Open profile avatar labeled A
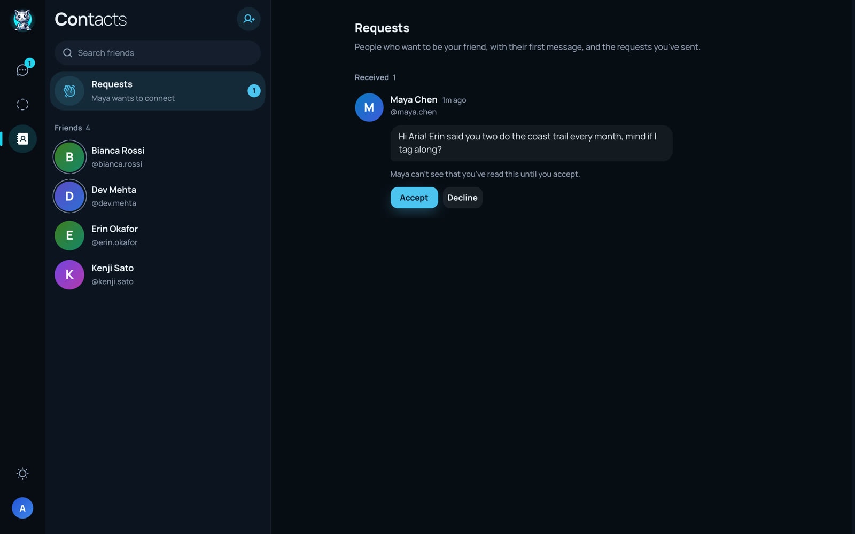 click(x=22, y=508)
